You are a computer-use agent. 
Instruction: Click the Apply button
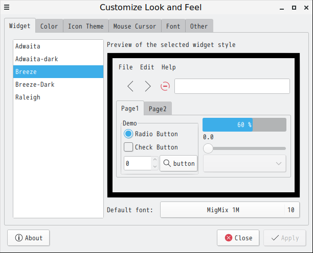pyautogui.click(x=285, y=238)
